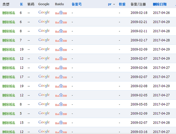Open Baidu logo in length 5 row
The image size is (176, 134).
[x=61, y=113]
